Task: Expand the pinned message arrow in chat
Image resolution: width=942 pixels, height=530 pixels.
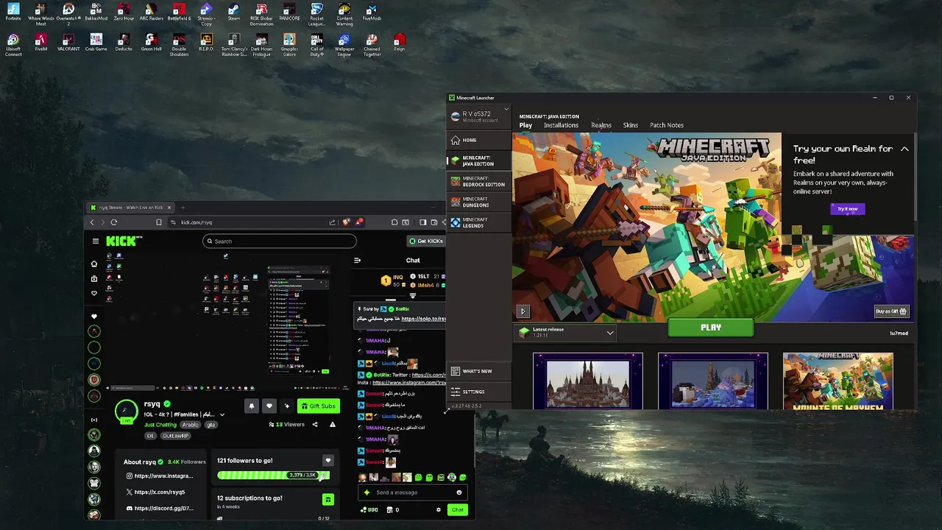Action: (x=412, y=295)
